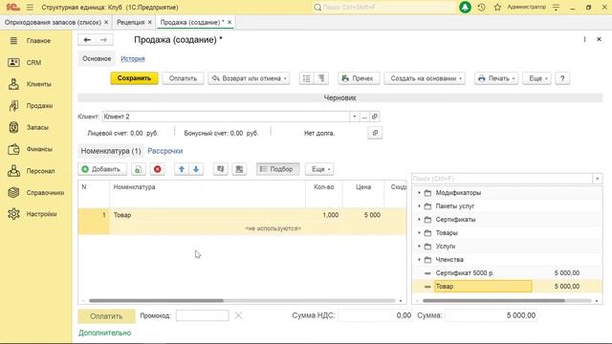Viewport: 612px width, 344px height.
Task: Open the История link
Action: pyautogui.click(x=133, y=58)
